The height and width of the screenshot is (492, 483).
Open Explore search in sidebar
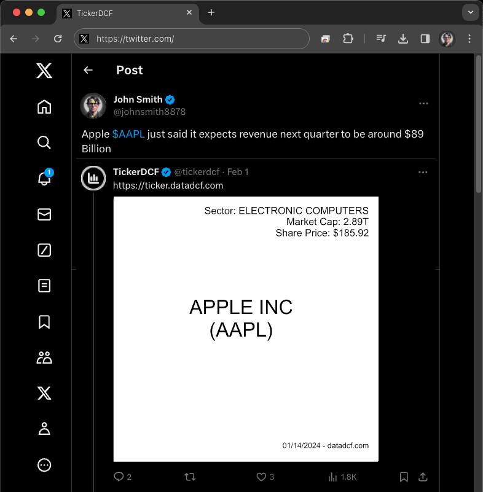click(44, 143)
